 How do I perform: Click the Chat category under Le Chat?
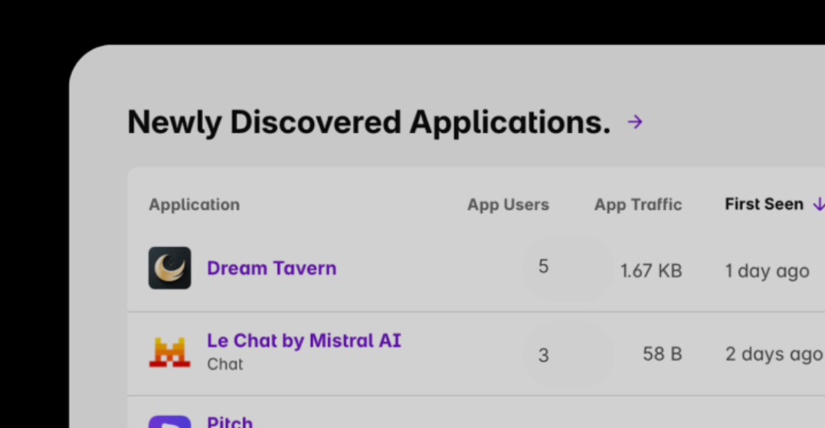tap(225, 364)
